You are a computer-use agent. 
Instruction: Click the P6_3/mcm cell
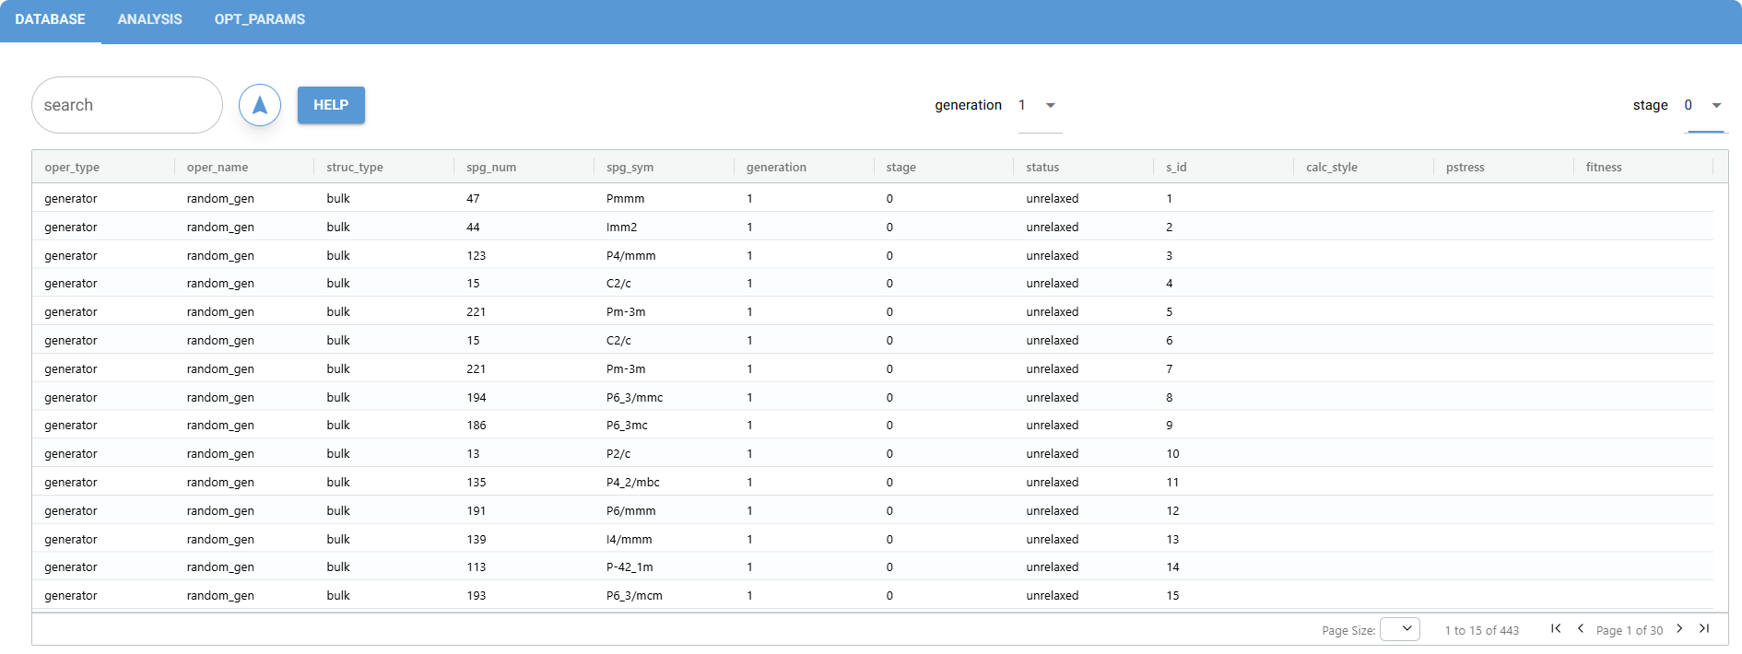click(x=665, y=595)
